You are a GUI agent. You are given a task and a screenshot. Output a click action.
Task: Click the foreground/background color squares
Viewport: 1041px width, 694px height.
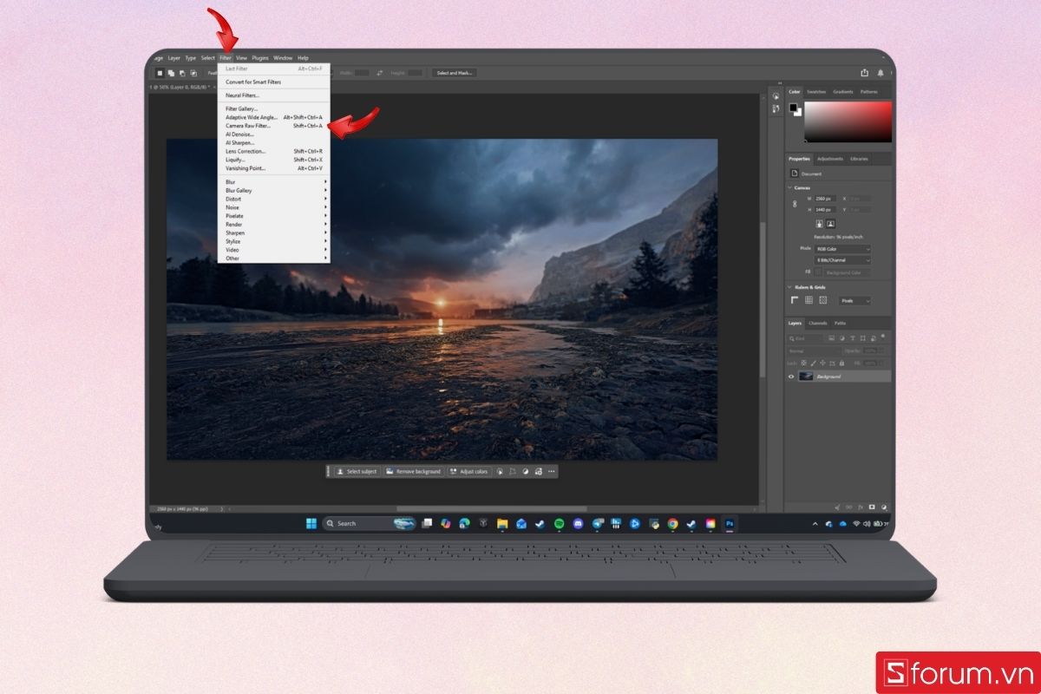[x=795, y=109]
